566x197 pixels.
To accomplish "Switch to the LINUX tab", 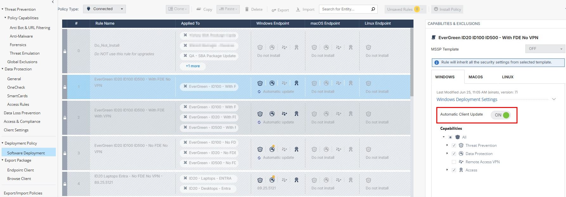I will click(508, 77).
